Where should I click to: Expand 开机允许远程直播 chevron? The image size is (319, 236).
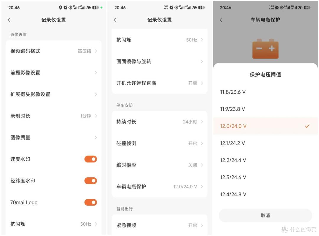[x=202, y=83]
